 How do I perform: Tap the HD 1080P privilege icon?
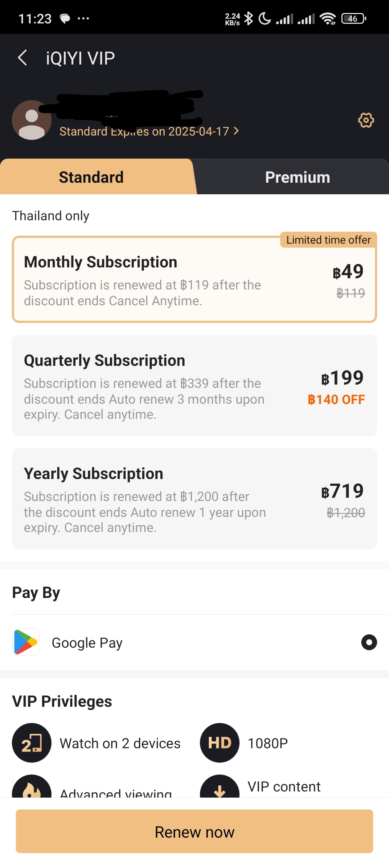click(x=220, y=743)
